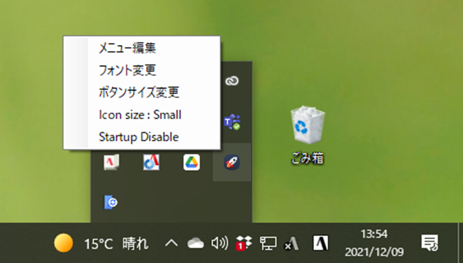
Task: Click the rocket launcher tray icon
Action: tap(232, 162)
